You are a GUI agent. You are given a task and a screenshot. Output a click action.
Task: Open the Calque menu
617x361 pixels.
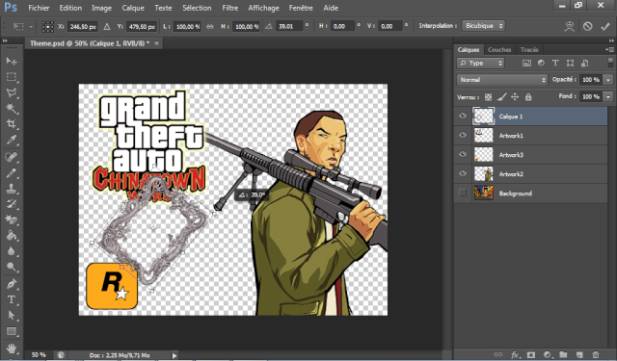click(x=133, y=8)
